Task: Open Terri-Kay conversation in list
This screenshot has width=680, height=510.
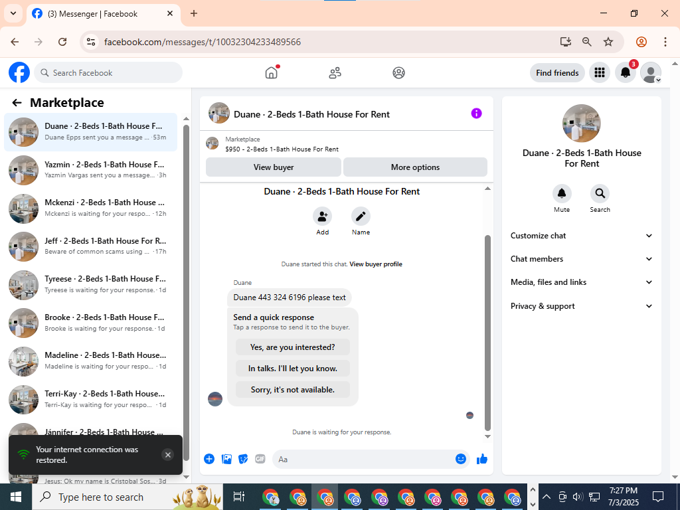Action: (90, 399)
